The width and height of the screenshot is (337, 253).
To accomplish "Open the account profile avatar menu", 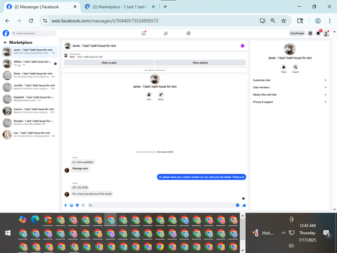I will click(326, 33).
